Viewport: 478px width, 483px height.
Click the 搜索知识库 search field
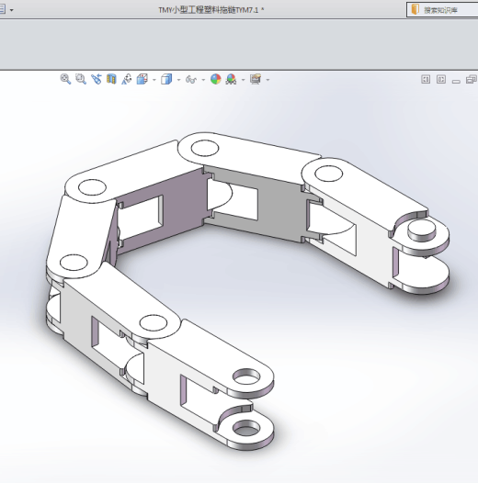(443, 10)
